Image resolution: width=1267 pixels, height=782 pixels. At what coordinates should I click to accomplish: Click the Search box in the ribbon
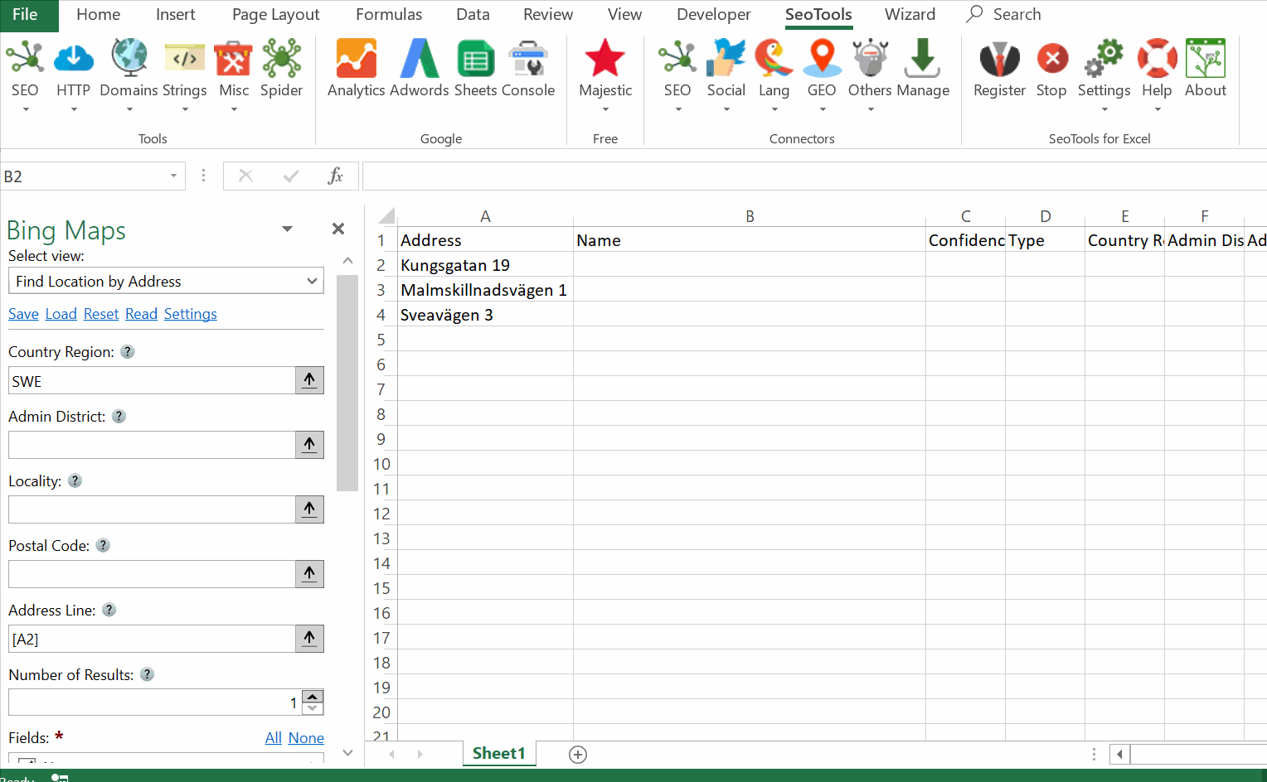pyautogui.click(x=1003, y=15)
